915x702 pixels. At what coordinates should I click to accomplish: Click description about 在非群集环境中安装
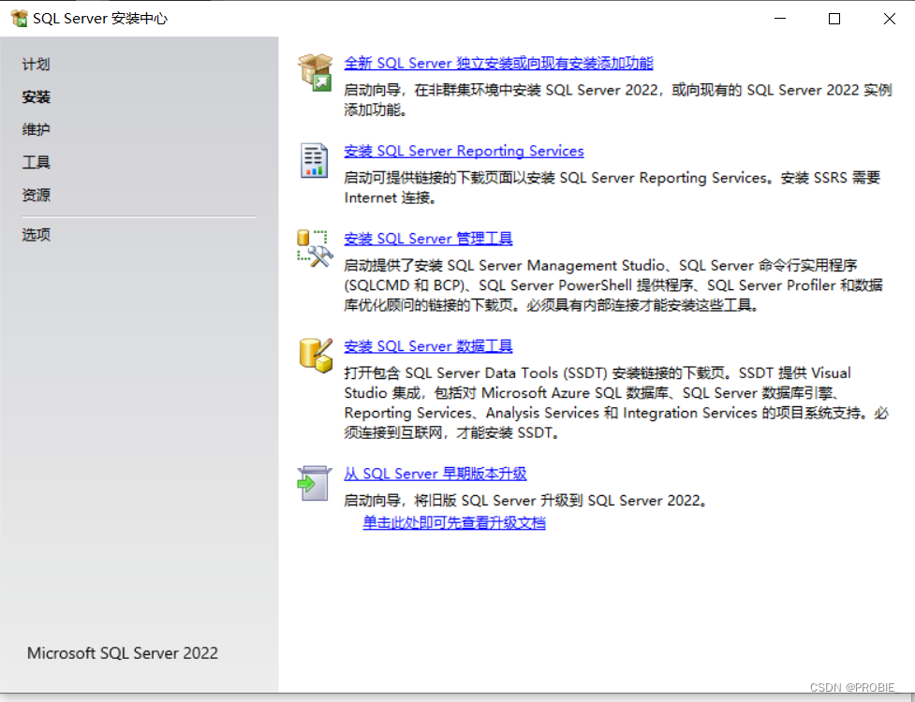[x=618, y=100]
